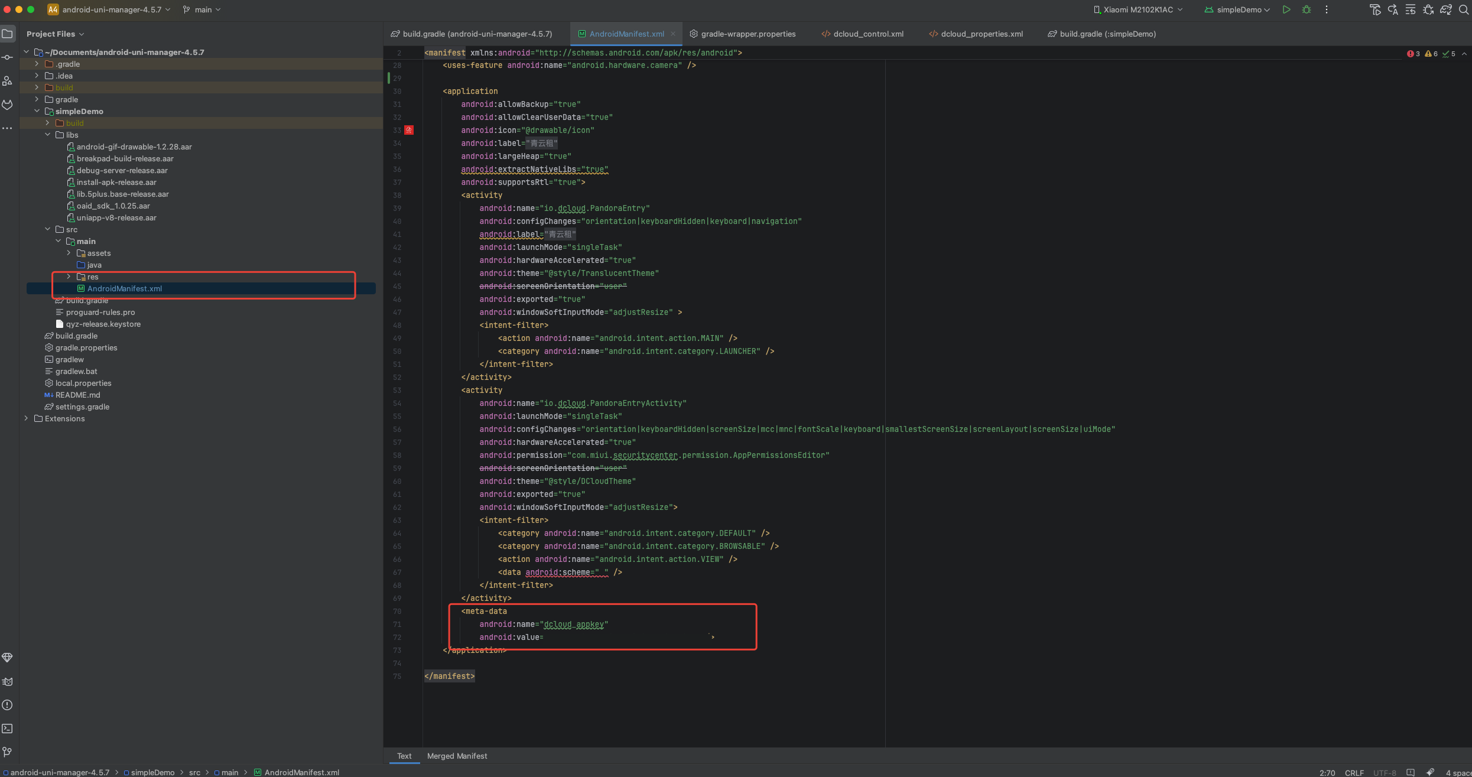
Task: Open the Commit tool window
Action: 8,57
